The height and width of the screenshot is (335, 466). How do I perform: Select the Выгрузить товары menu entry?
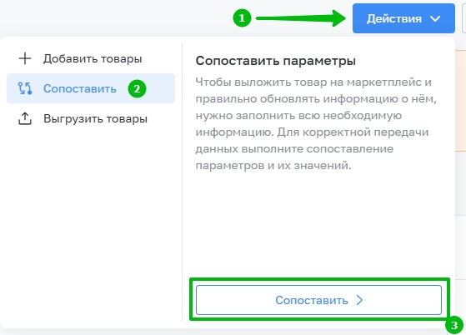pos(91,119)
